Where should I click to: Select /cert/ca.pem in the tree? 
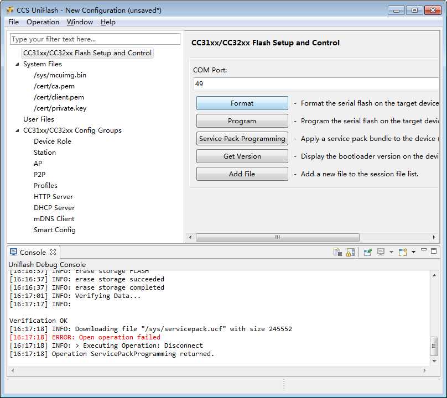click(54, 86)
